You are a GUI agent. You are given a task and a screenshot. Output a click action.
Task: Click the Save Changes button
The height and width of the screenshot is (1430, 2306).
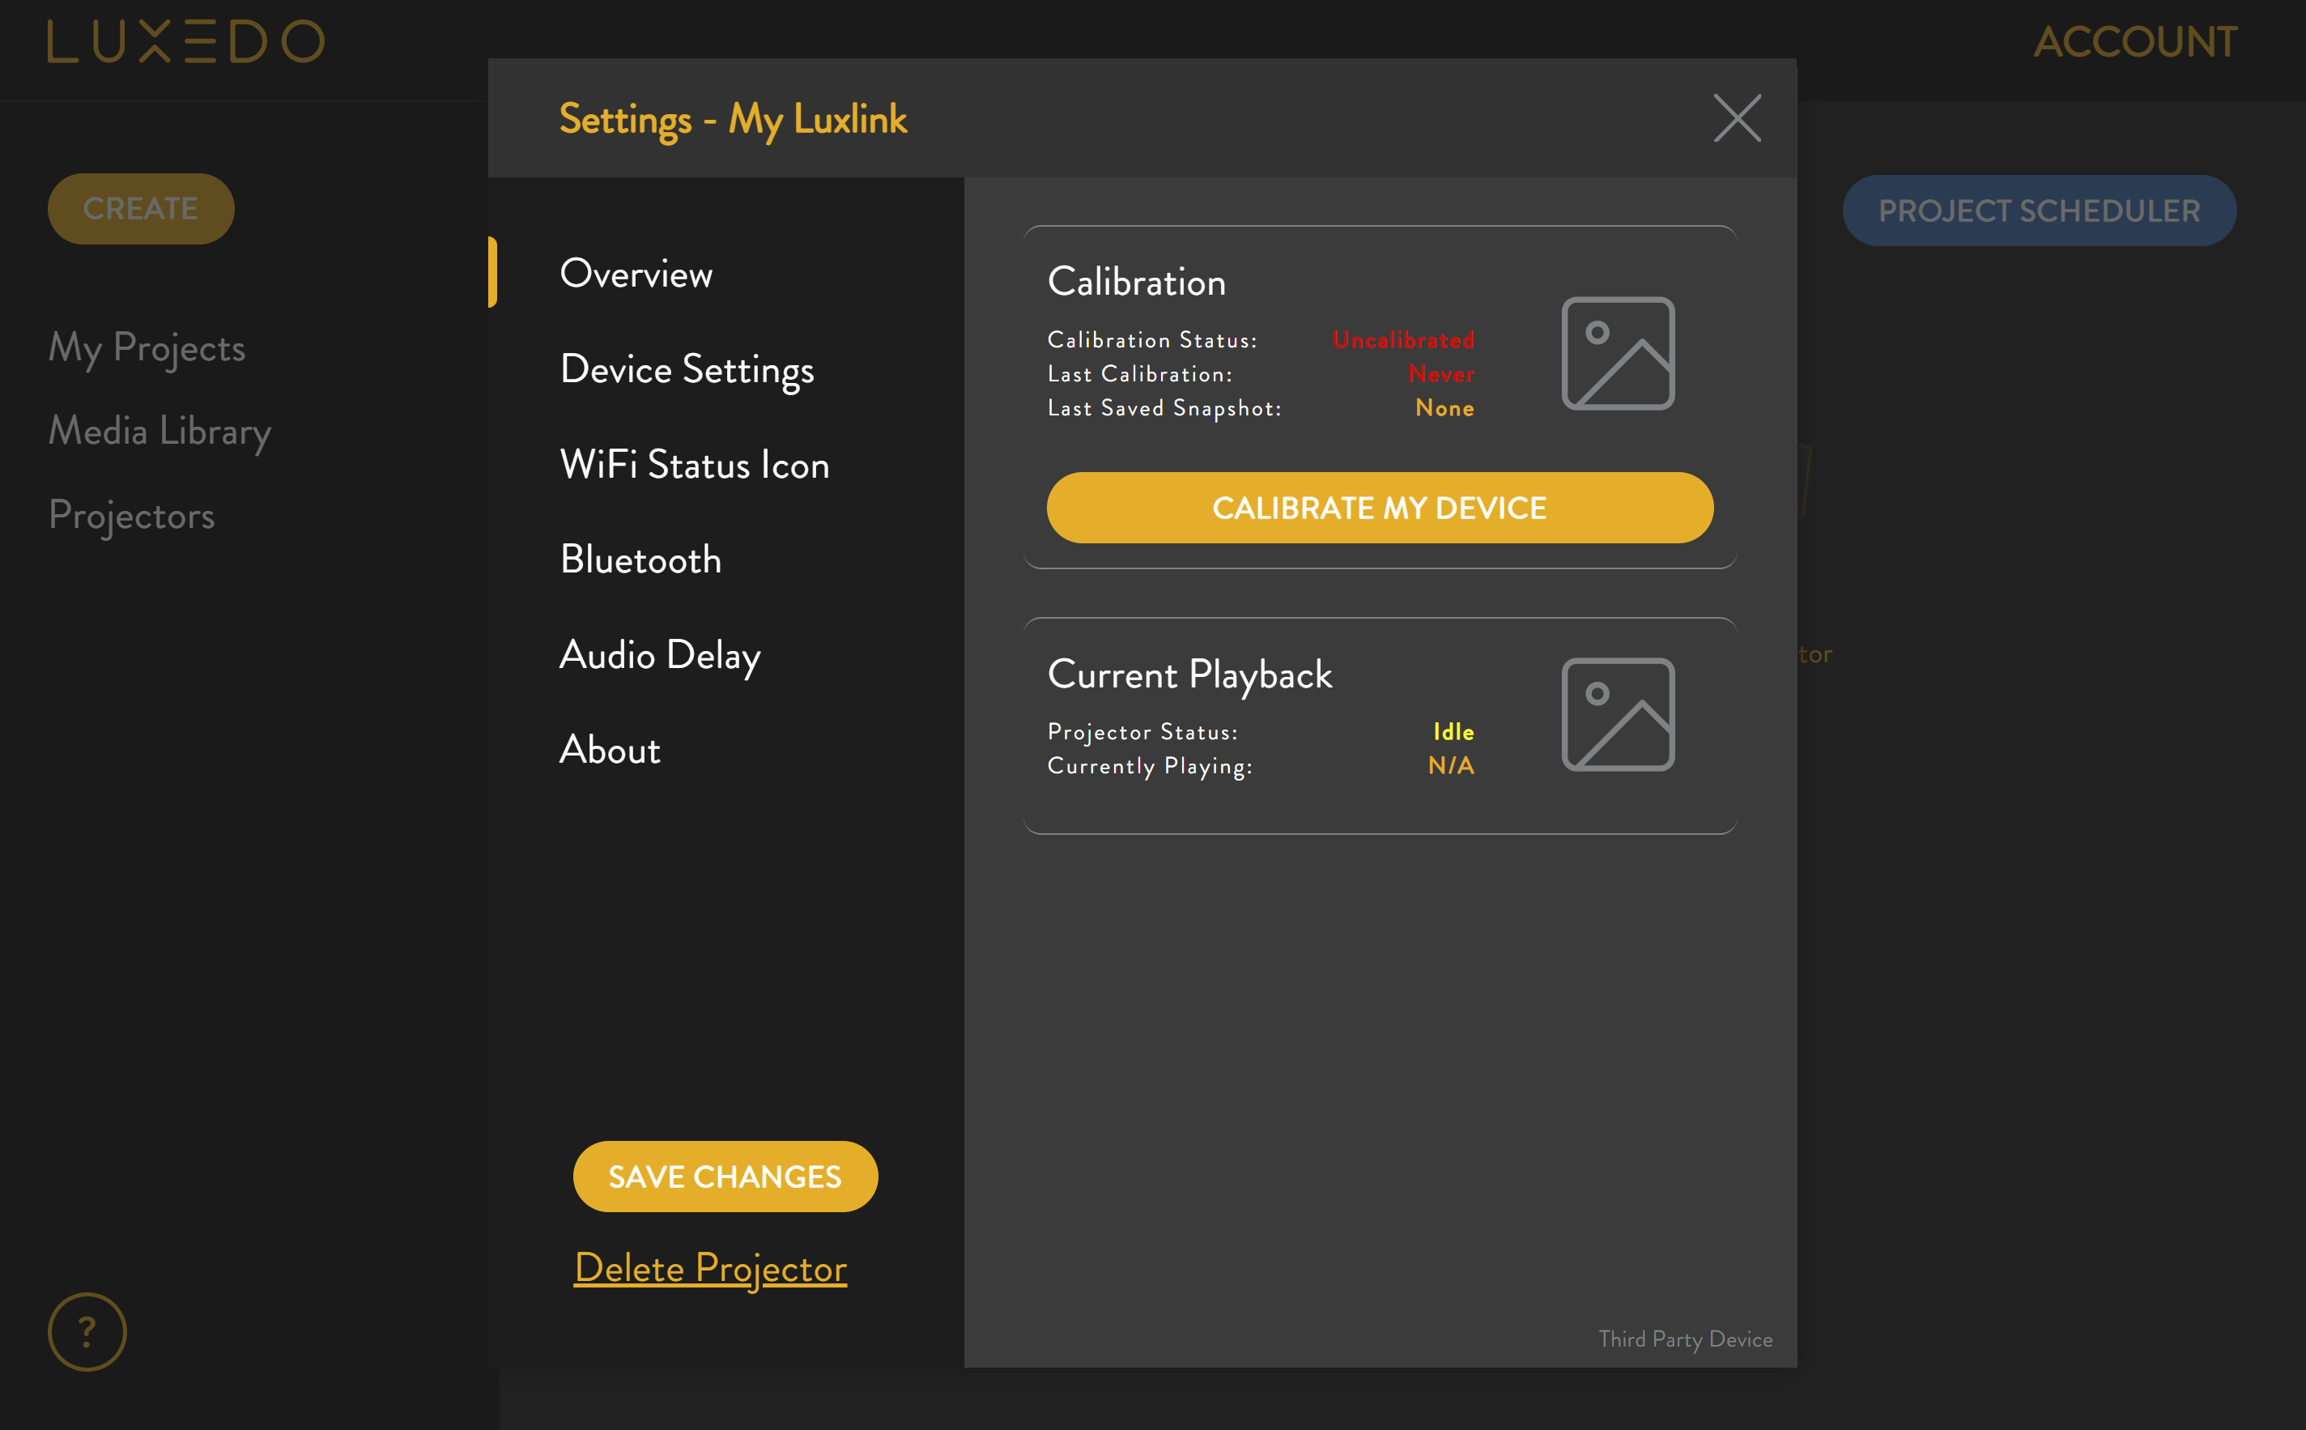[725, 1177]
